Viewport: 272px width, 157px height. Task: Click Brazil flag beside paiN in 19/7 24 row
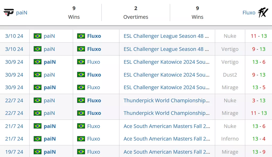37,152
